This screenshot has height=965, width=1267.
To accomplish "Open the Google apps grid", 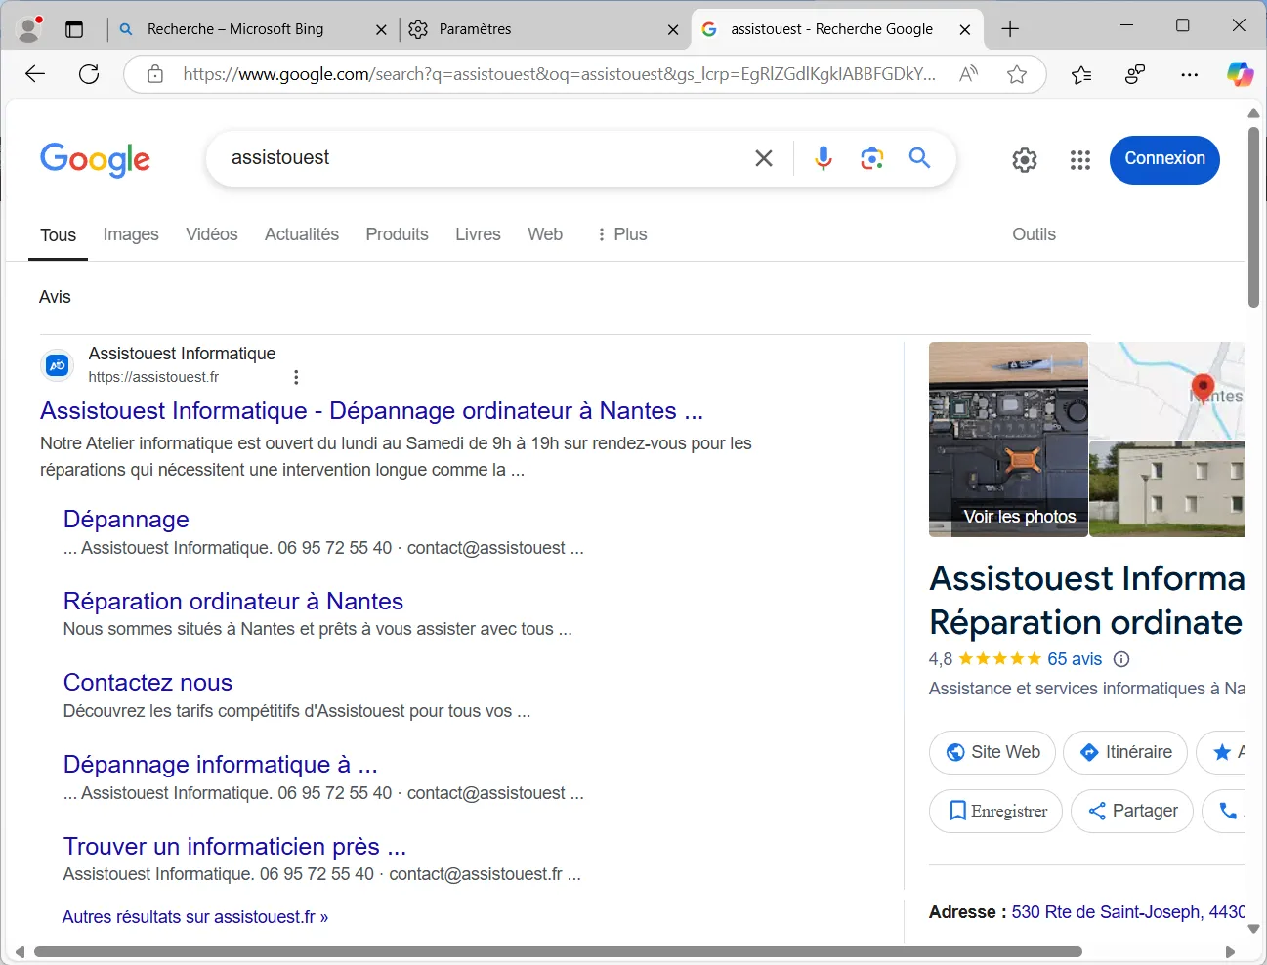I will 1079,159.
